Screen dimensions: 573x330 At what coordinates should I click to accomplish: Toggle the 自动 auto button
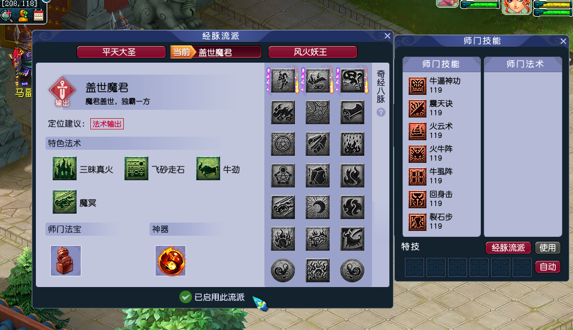click(x=547, y=267)
